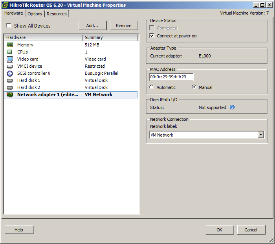Select the Manual MAC address option
Image resolution: width=275 pixels, height=244 pixels.
(194, 87)
